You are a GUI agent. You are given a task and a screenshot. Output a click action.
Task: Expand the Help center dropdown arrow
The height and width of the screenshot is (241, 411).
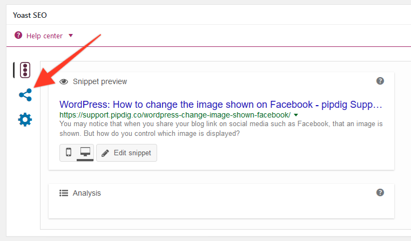[x=71, y=36]
